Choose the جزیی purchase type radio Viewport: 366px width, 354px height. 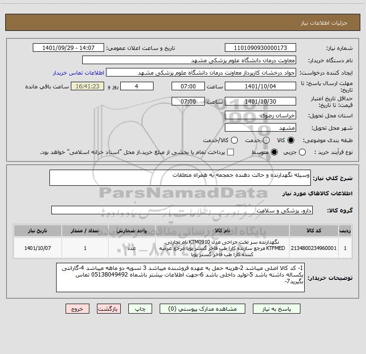pos(302,152)
